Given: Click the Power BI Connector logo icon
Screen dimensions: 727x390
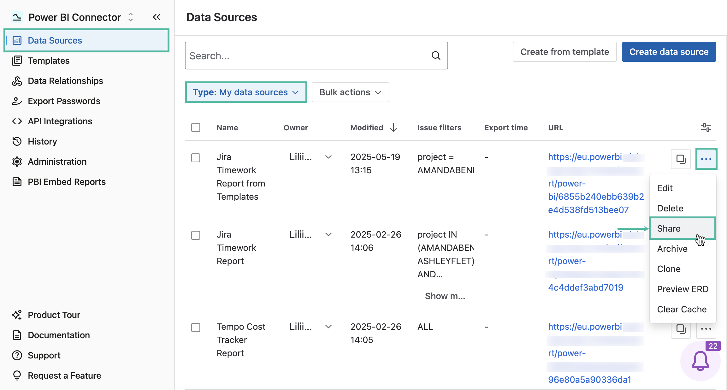Looking at the screenshot, I should [17, 17].
